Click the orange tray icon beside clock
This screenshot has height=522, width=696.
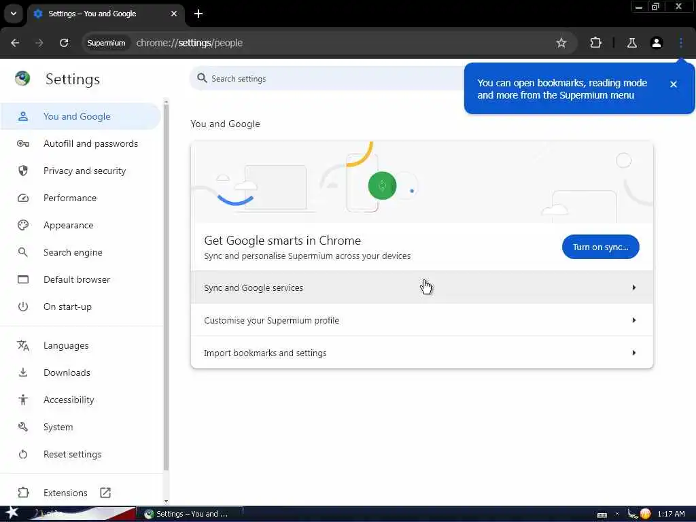[x=646, y=514]
